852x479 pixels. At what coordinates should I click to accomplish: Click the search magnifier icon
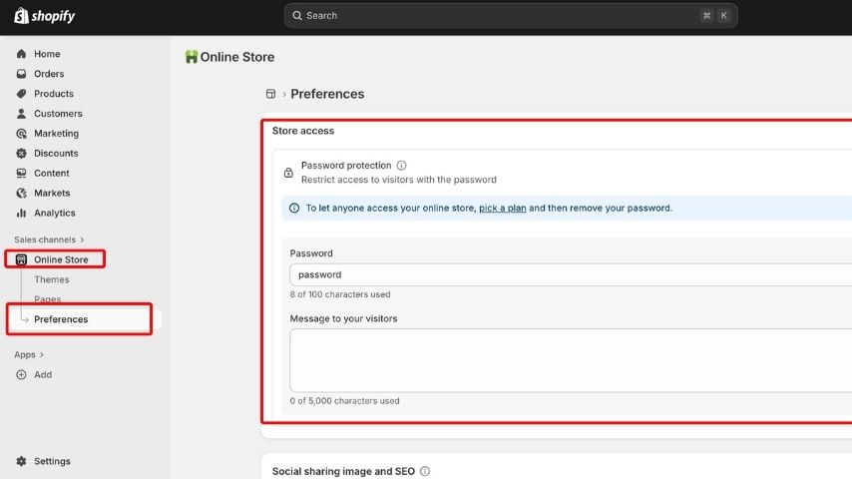click(x=297, y=16)
